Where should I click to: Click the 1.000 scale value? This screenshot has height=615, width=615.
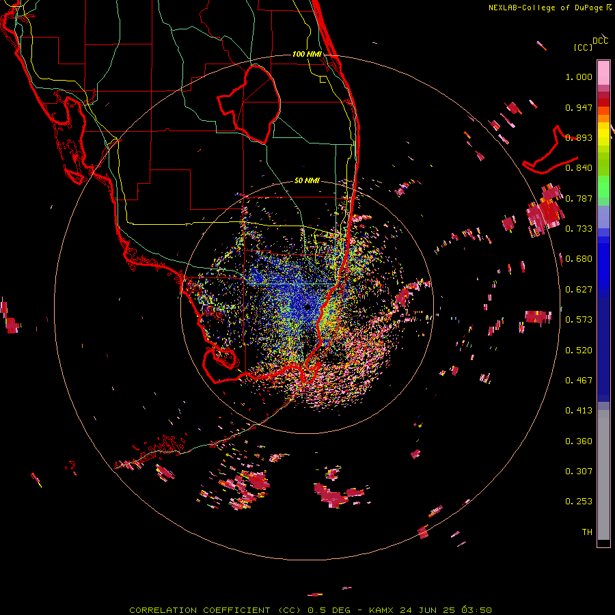[x=579, y=77]
